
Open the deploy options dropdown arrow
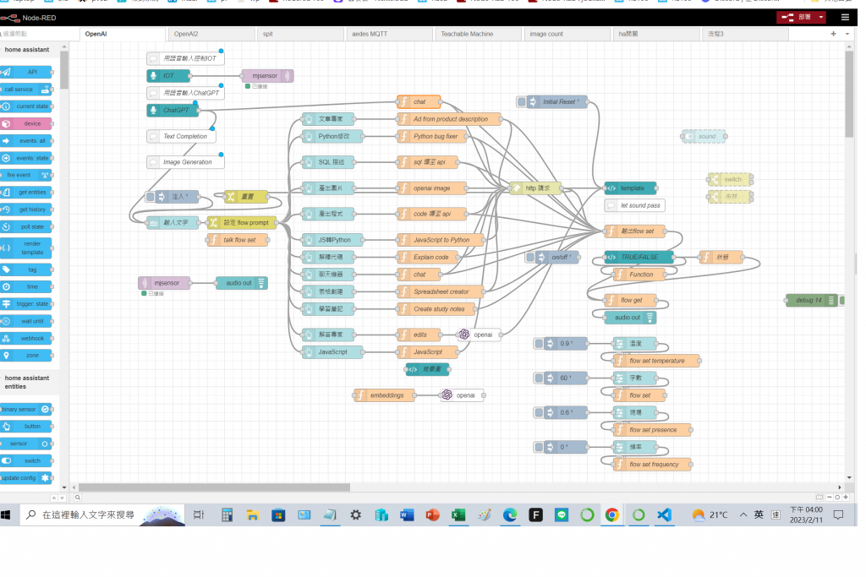pyautogui.click(x=820, y=17)
